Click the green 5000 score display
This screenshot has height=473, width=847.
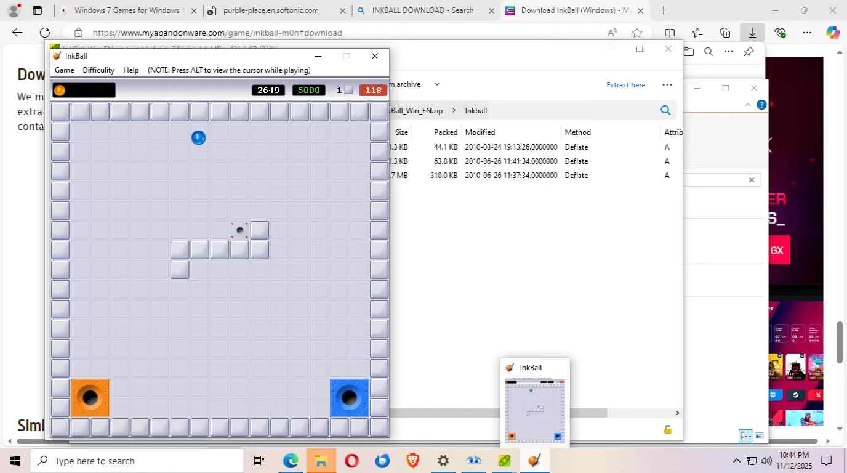point(309,90)
